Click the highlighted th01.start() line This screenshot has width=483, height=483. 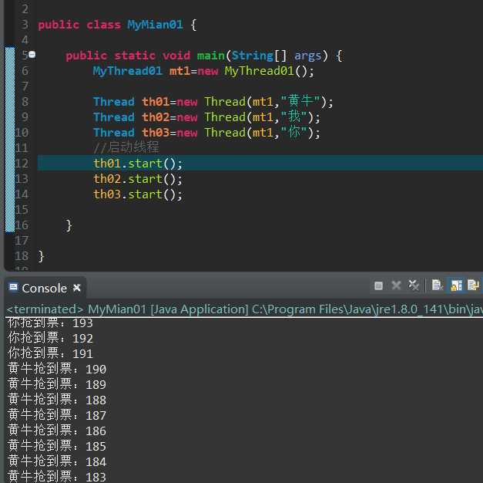138,164
